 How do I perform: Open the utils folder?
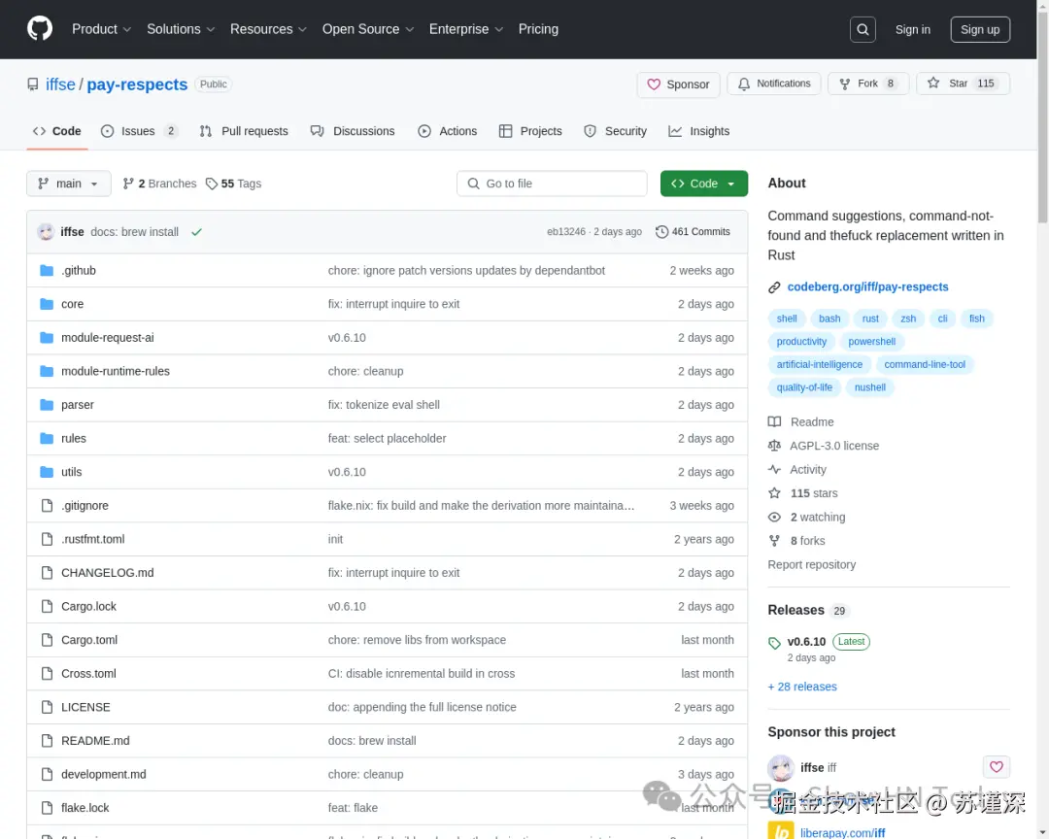pyautogui.click(x=71, y=472)
